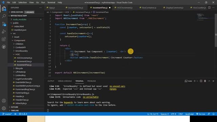The image size is (217, 122).
Task: Open the Accounts menu icon
Action: tap(4, 101)
